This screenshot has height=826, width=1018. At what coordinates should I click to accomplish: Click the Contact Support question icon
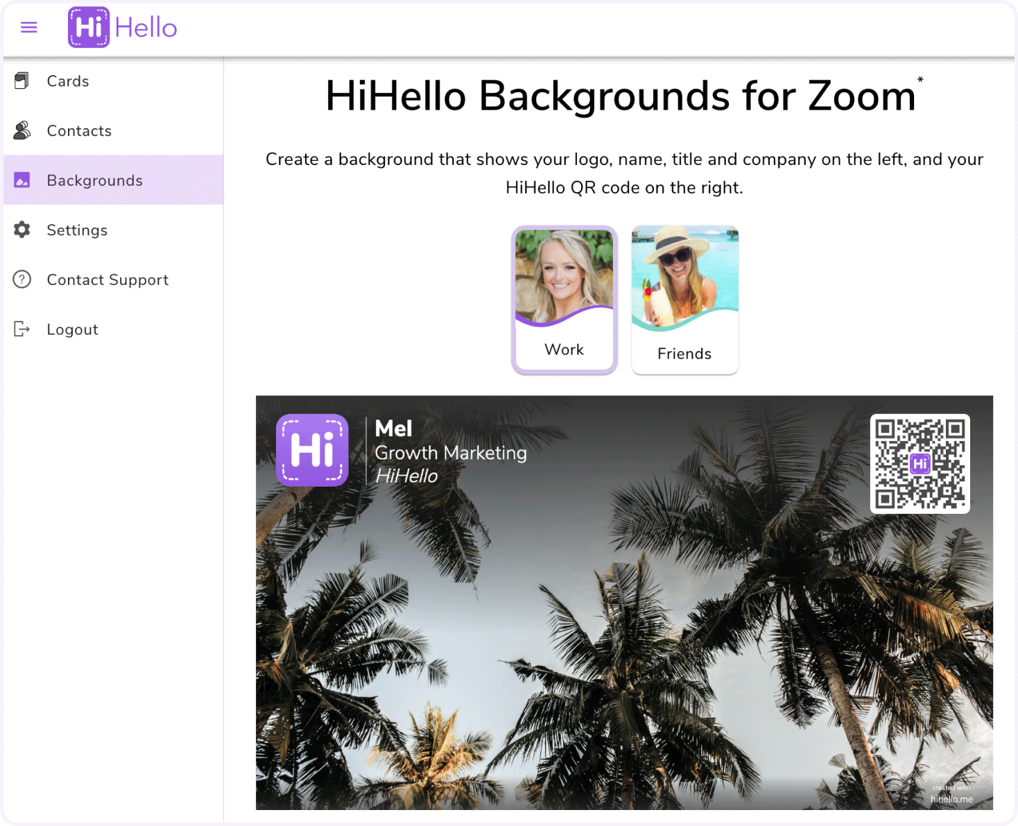(22, 279)
